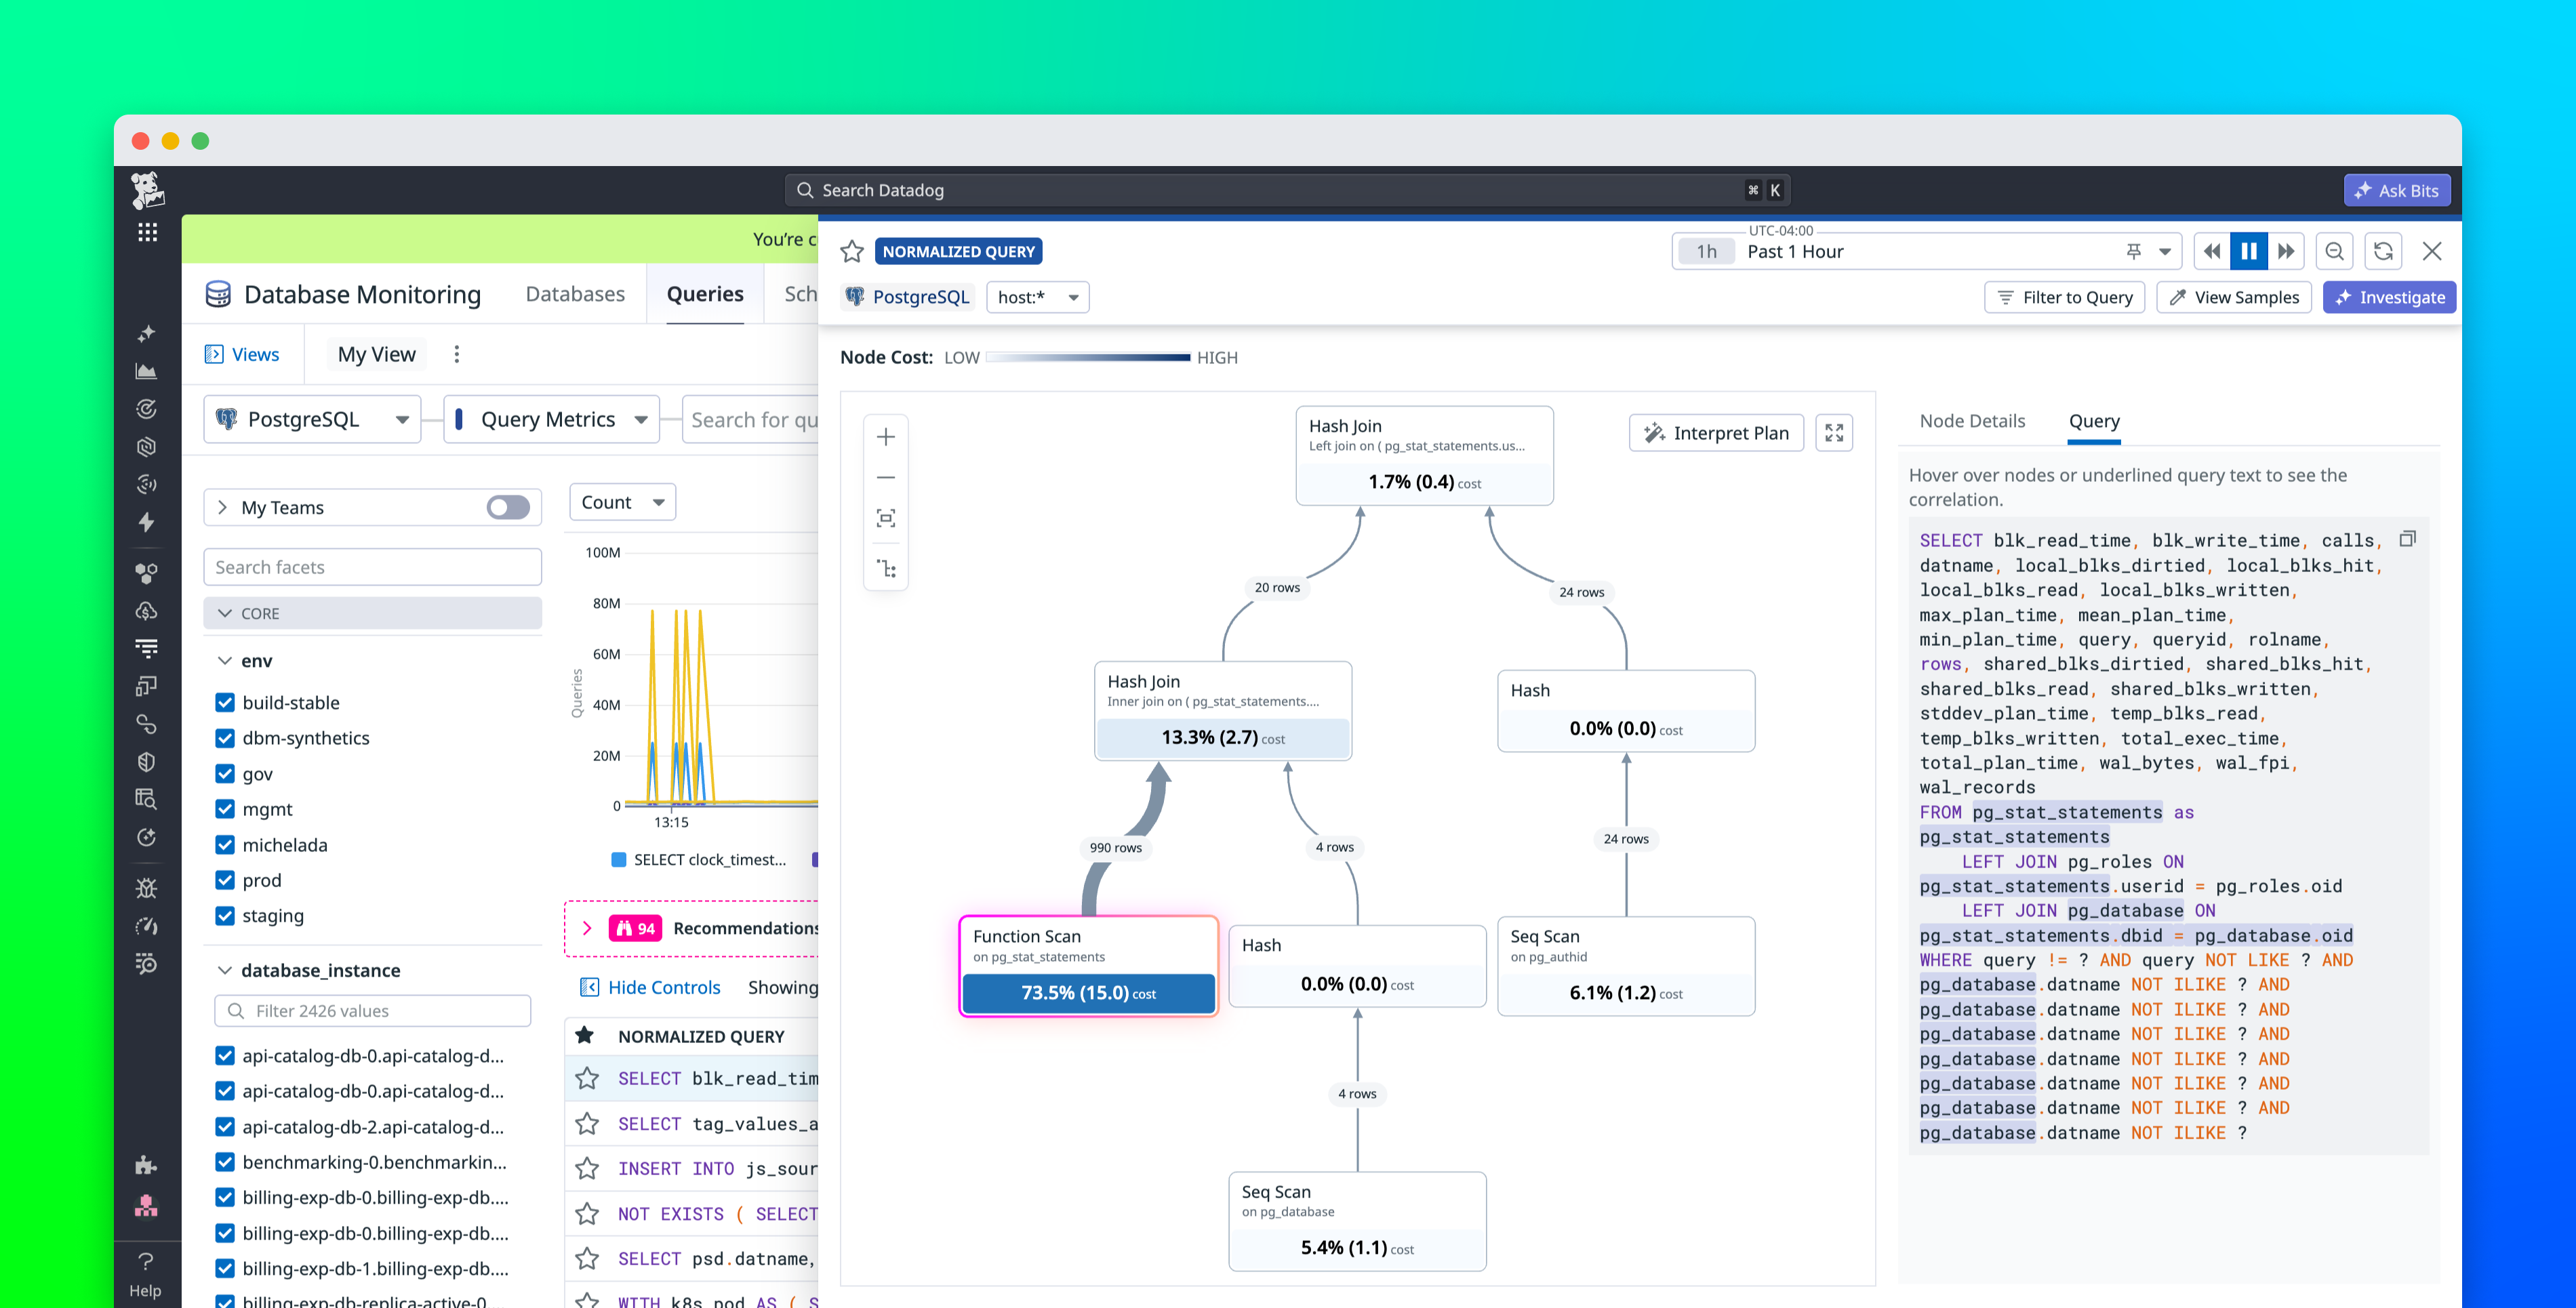This screenshot has width=2576, height=1308.
Task: Pause live time updates
Action: click(x=2249, y=251)
